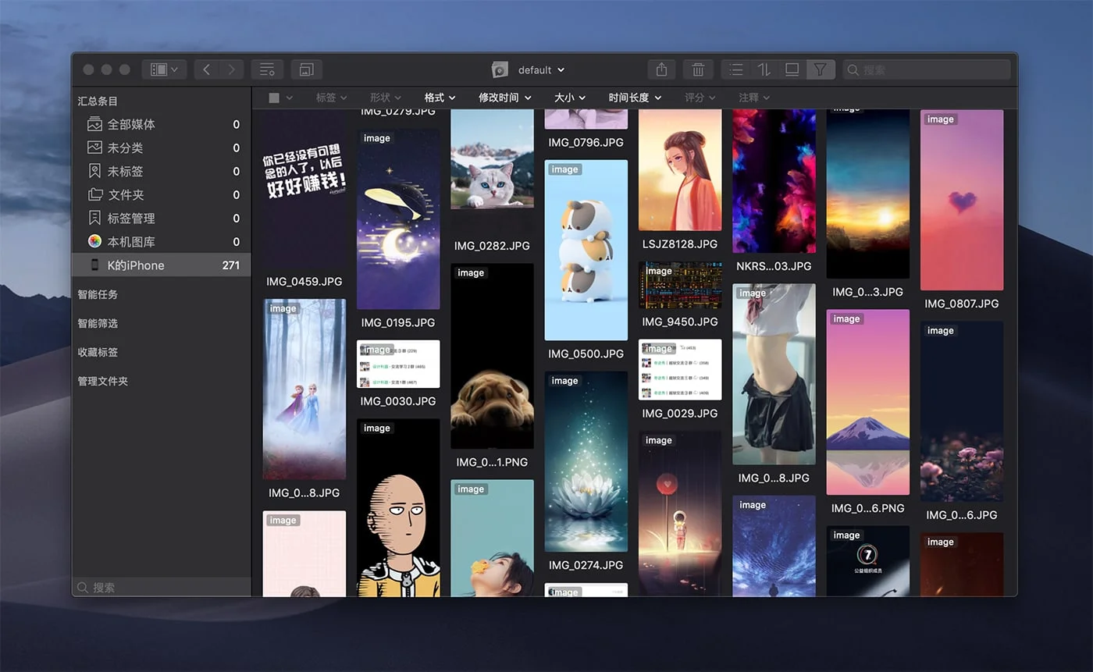Open the 大小 filter menu

pyautogui.click(x=569, y=98)
